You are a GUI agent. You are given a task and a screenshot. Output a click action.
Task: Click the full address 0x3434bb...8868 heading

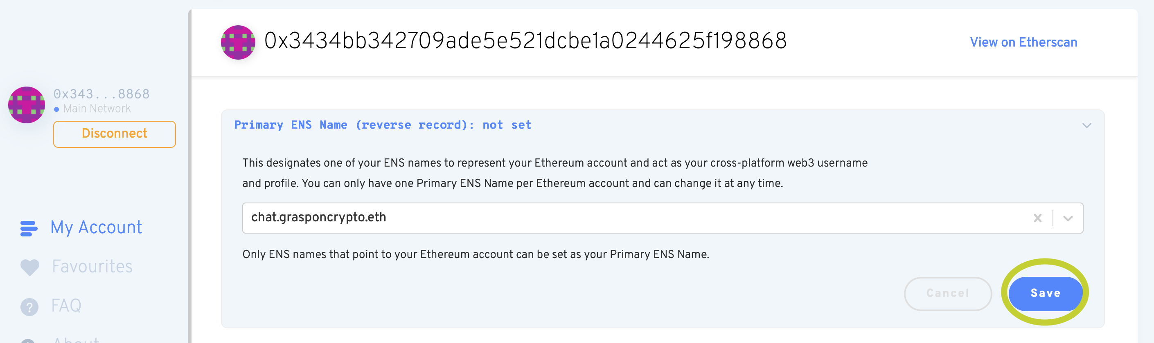click(x=525, y=41)
